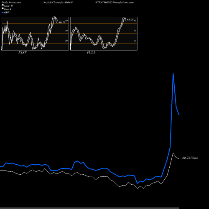209x209 pixels.
Task: Click the FAST stochastic chart panel
Action: (x=35, y=33)
